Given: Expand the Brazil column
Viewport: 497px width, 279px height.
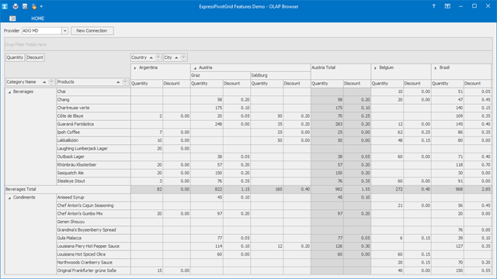Looking at the screenshot, I should [x=436, y=68].
